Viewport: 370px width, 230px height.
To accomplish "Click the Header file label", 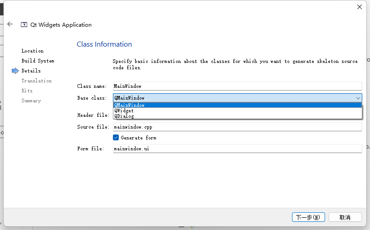I will [93, 115].
